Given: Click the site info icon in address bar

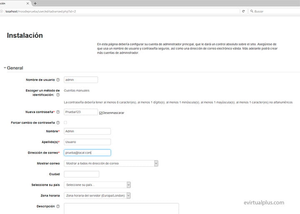Looking at the screenshot, I should click(2, 11).
